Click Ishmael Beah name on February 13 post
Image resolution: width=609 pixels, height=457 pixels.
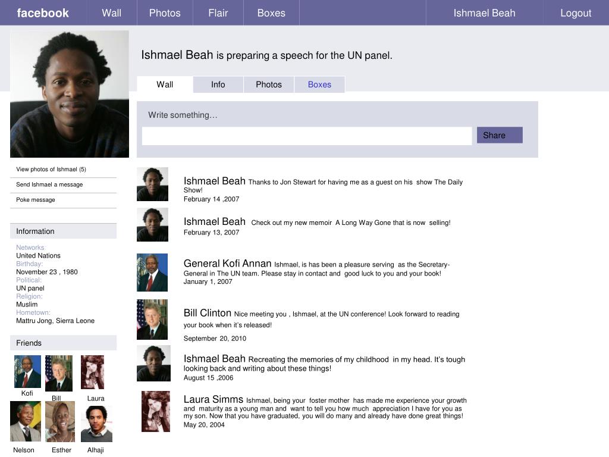click(x=214, y=221)
